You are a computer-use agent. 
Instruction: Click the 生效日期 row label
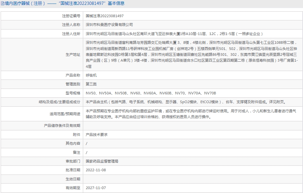[73, 179]
